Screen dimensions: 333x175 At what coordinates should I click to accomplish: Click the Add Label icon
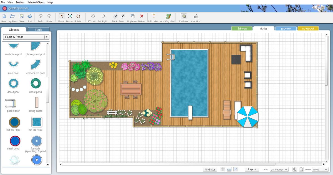click(154, 17)
